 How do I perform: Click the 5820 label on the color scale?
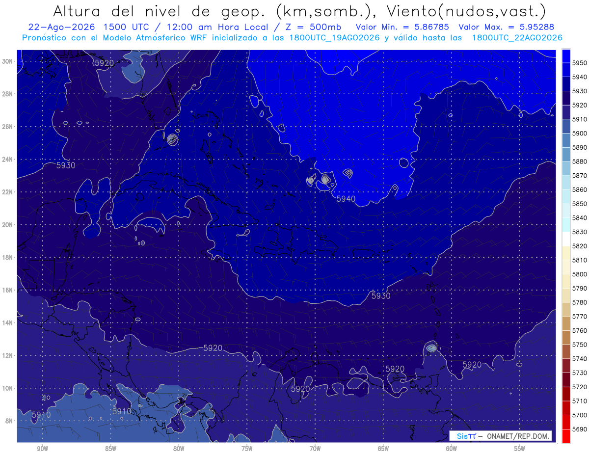pos(580,245)
